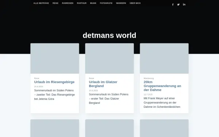219x137 pixels.
Task: Select the Radreisen menu item
Action: click(68, 3)
